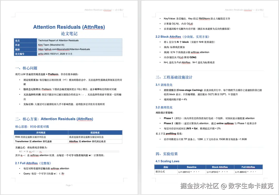
Task: Click the heading '2.1 Full AttnRes (完整版)'
Action: pos(33,163)
